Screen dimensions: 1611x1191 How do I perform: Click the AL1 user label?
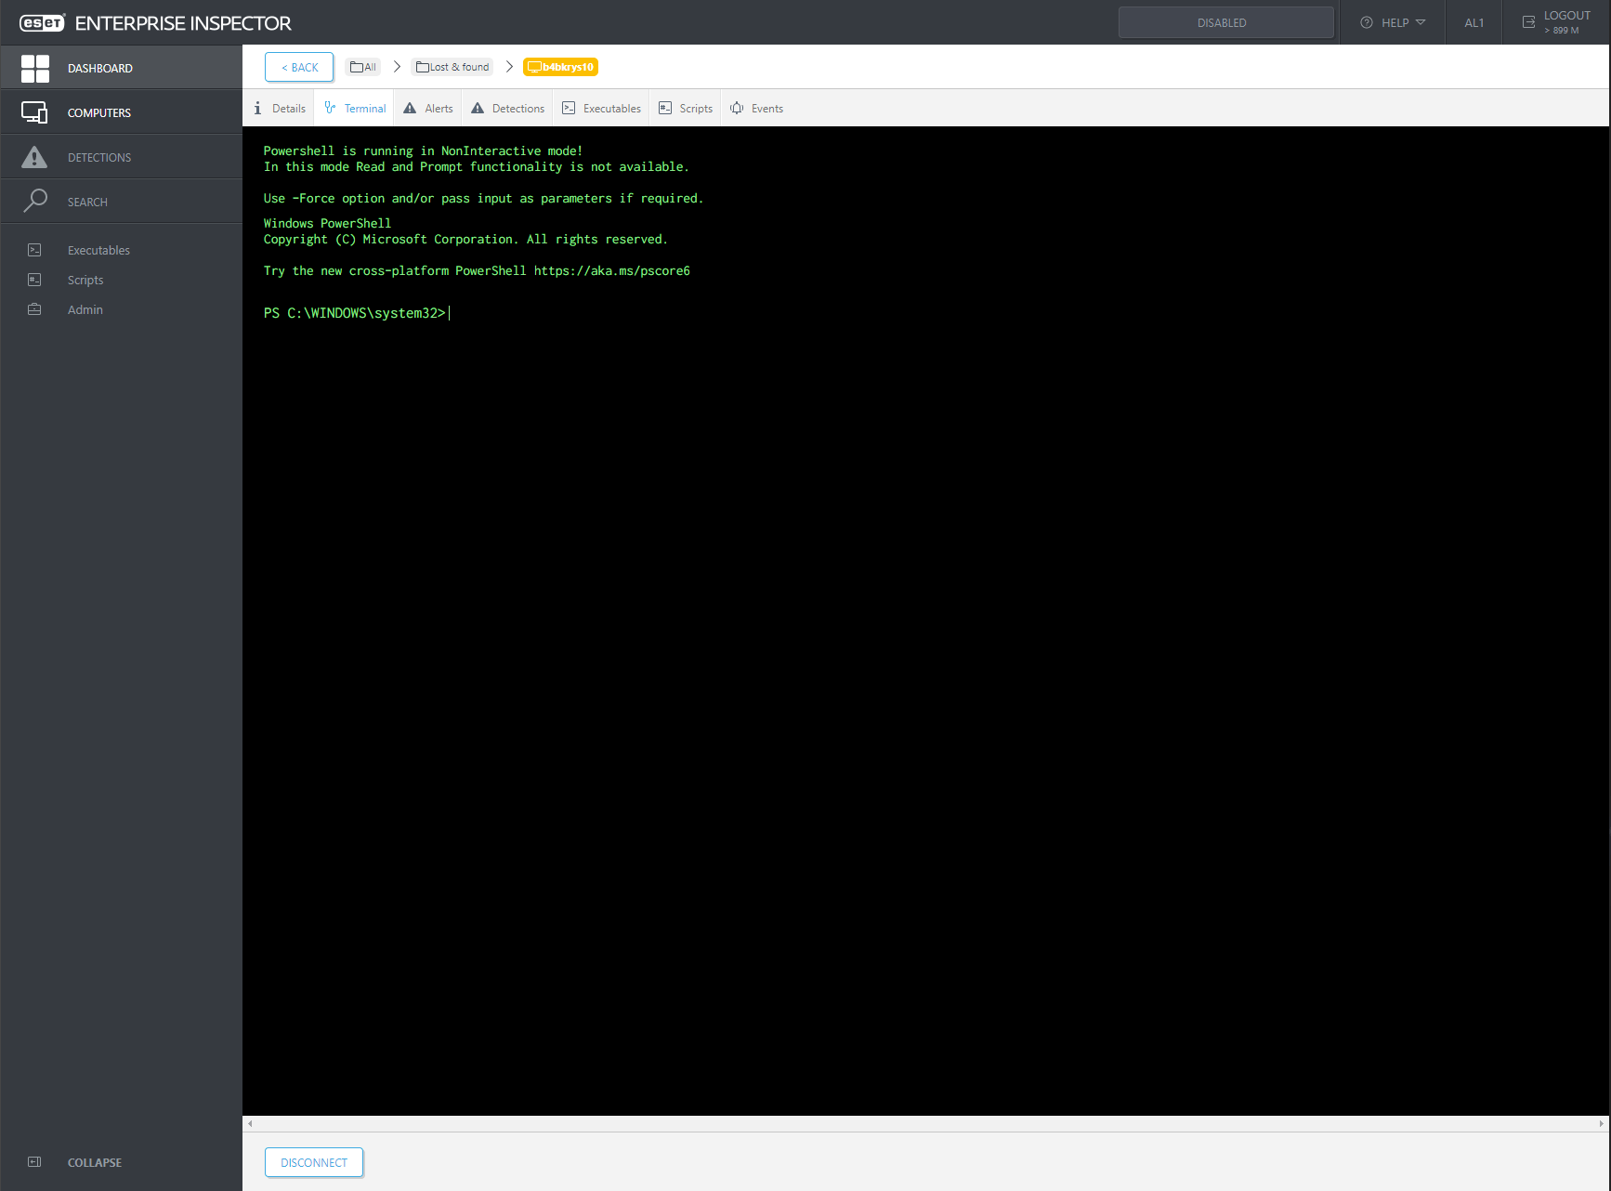click(x=1474, y=22)
